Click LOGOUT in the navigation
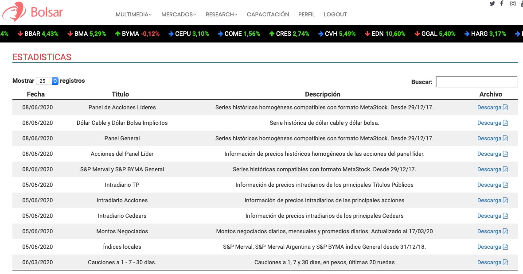 [x=335, y=14]
